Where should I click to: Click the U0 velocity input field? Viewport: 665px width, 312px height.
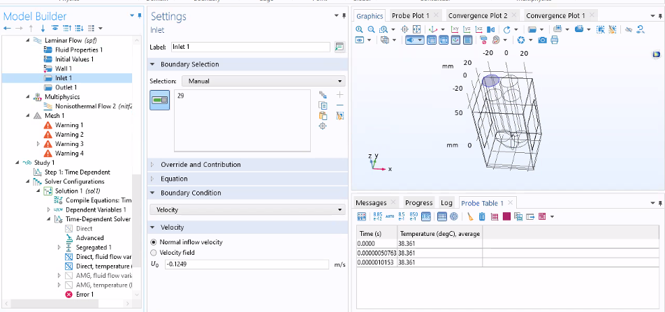[246, 265]
